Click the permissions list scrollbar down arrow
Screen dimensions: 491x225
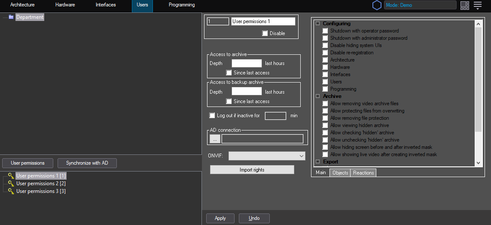(479, 163)
